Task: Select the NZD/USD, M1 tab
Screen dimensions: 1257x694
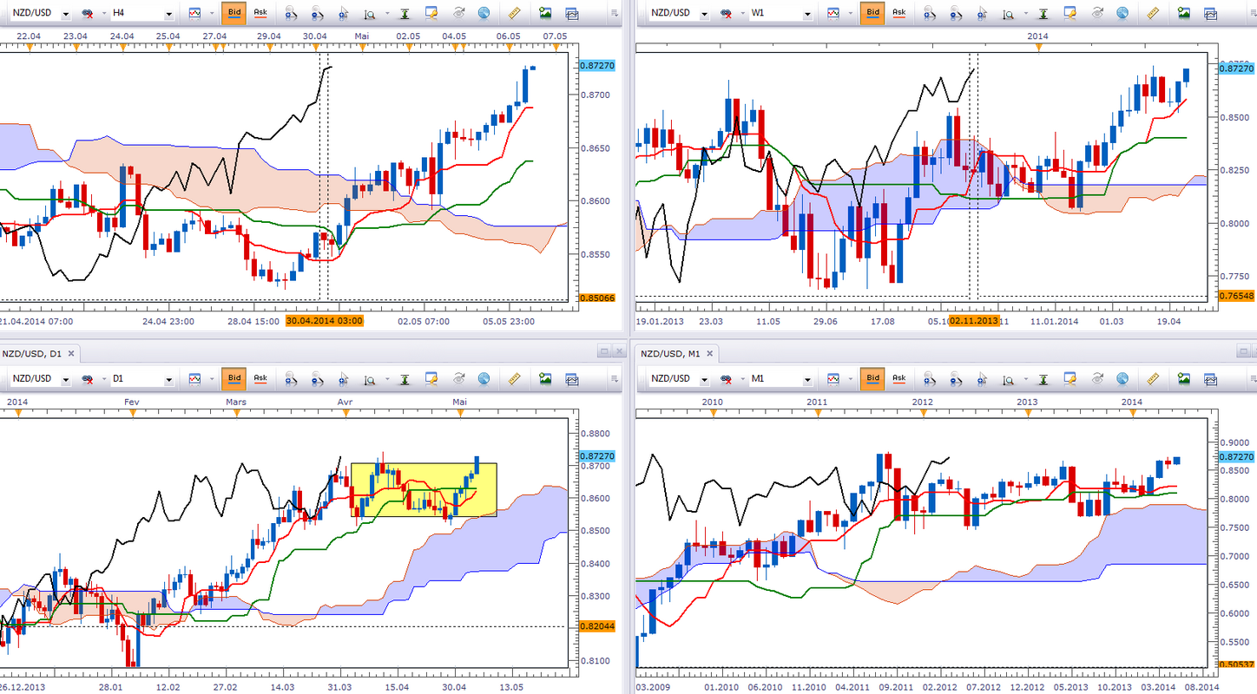Action: click(668, 353)
